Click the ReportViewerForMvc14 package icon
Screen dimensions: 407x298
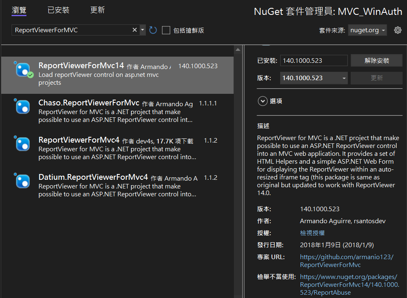[x=23, y=69]
